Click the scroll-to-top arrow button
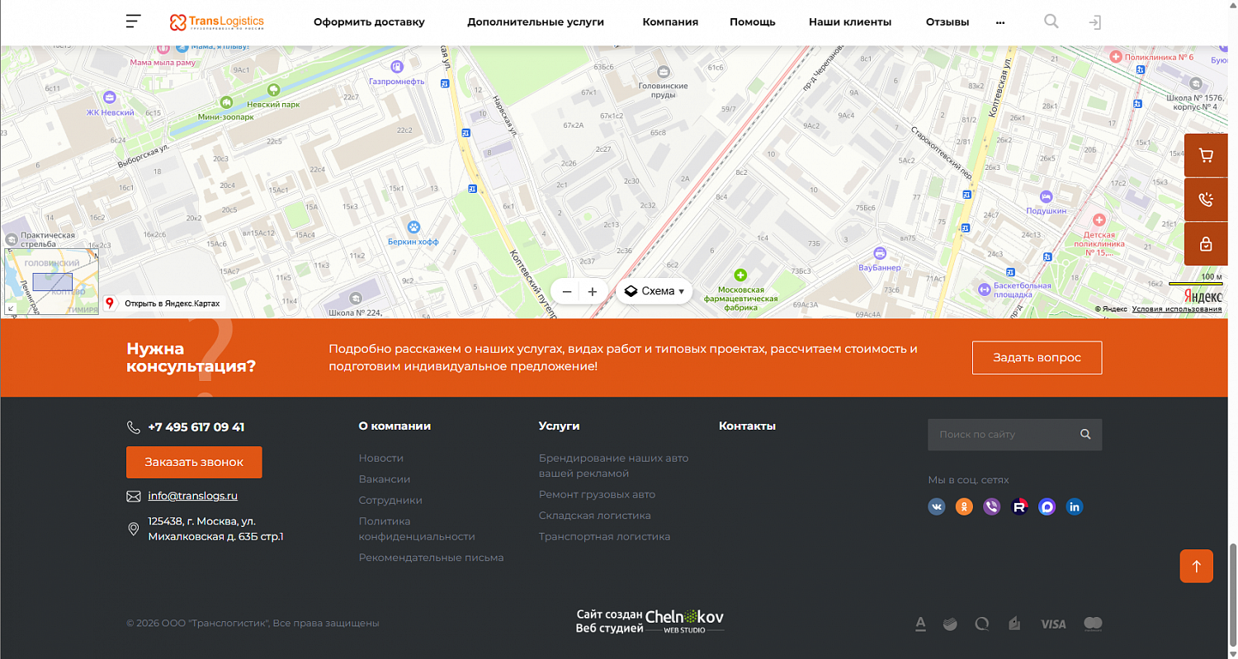The width and height of the screenshot is (1238, 659). 1196,566
